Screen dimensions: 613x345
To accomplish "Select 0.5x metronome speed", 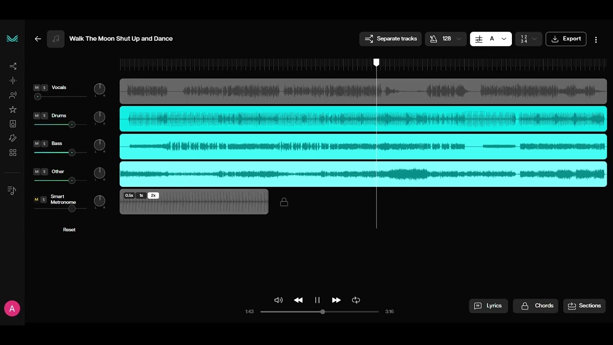I will (129, 195).
